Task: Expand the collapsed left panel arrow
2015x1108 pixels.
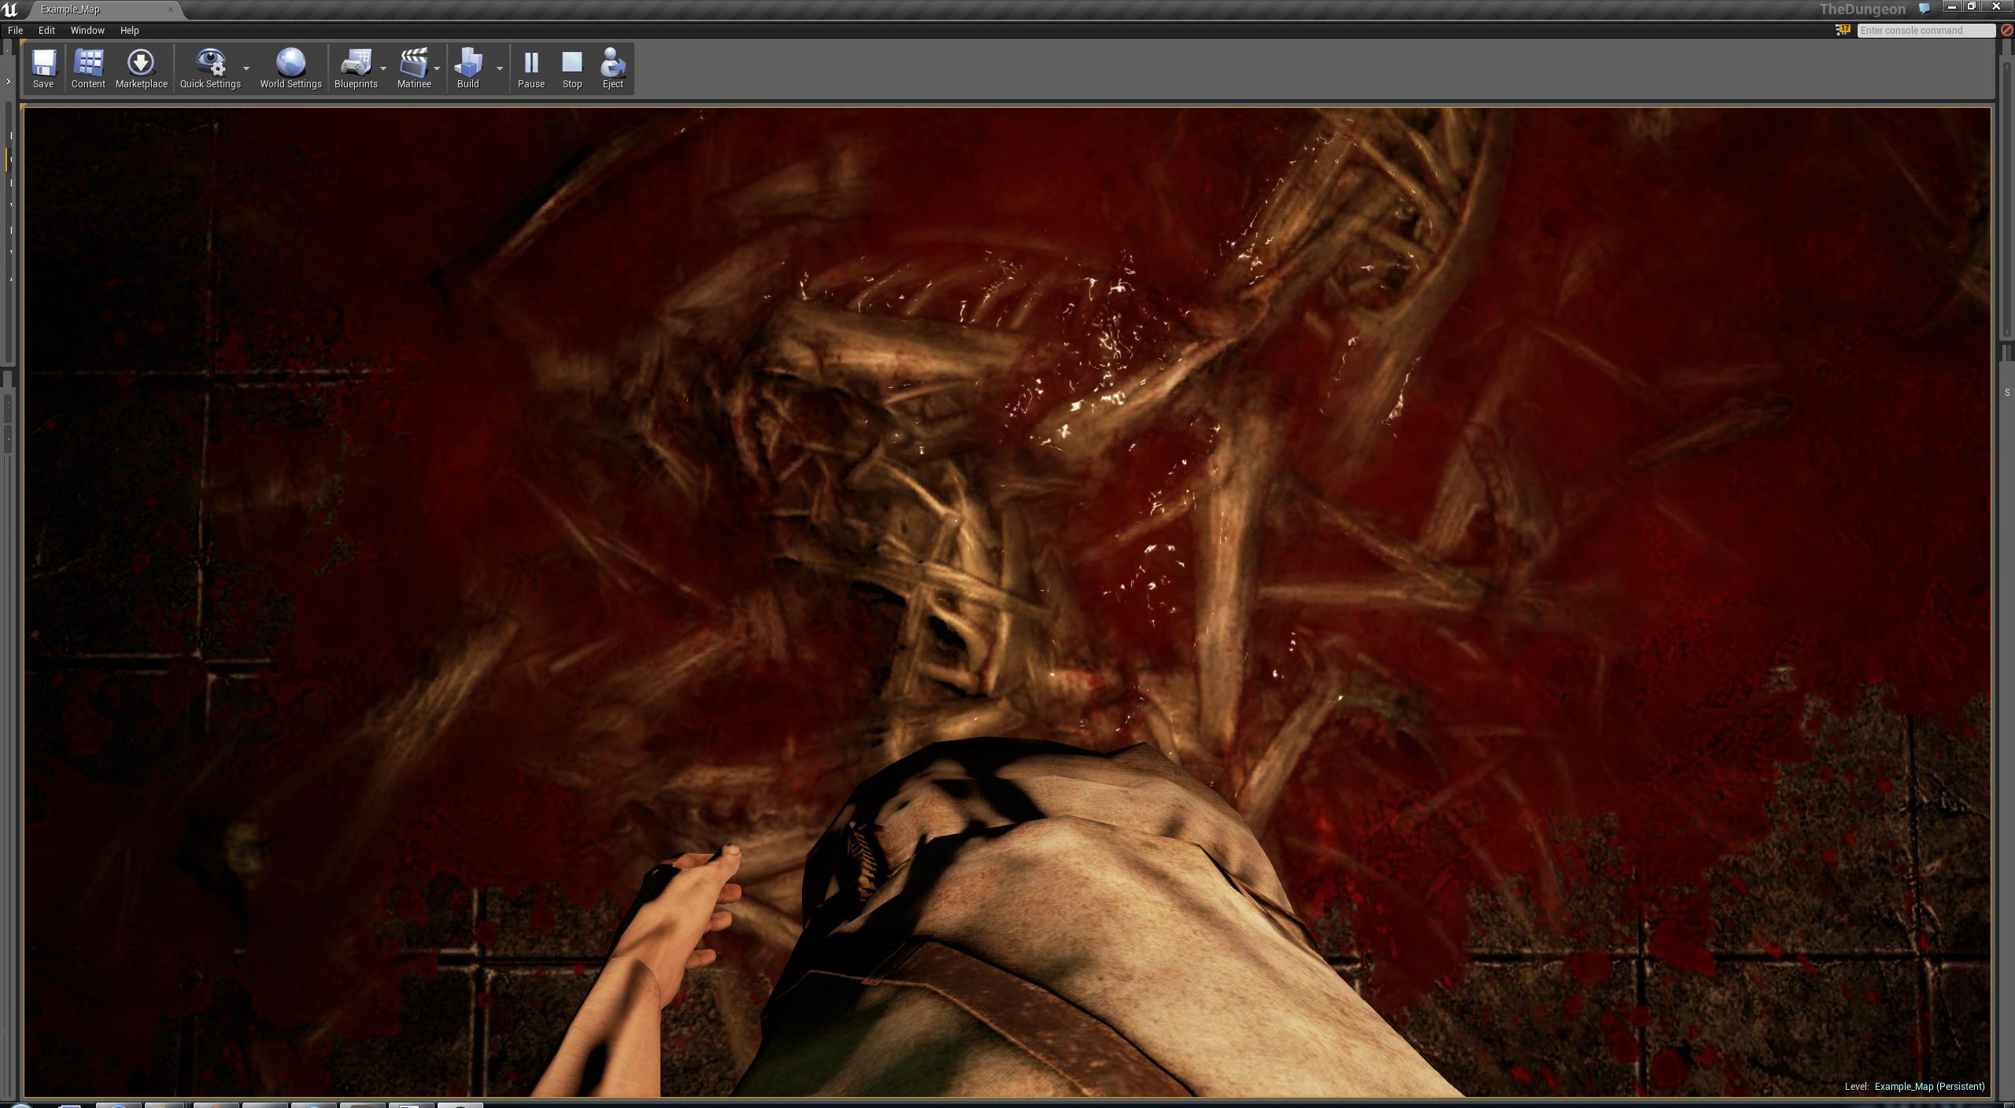Action: pos(8,81)
